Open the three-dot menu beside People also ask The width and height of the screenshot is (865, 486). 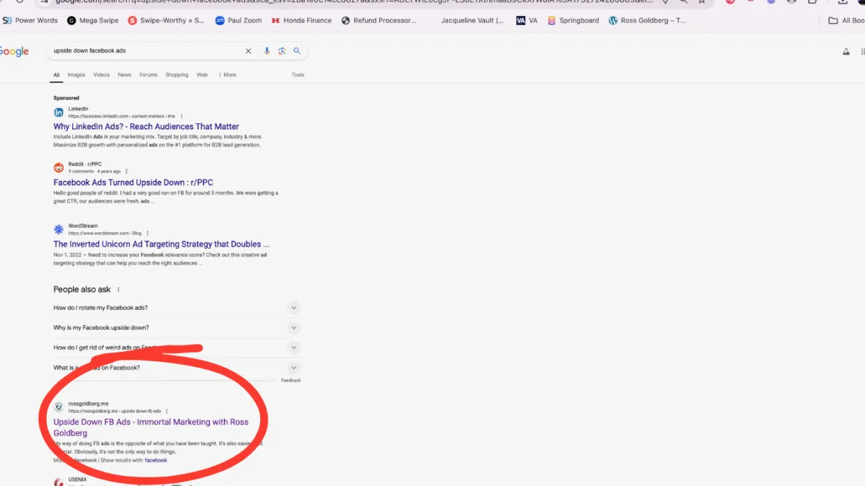(119, 290)
